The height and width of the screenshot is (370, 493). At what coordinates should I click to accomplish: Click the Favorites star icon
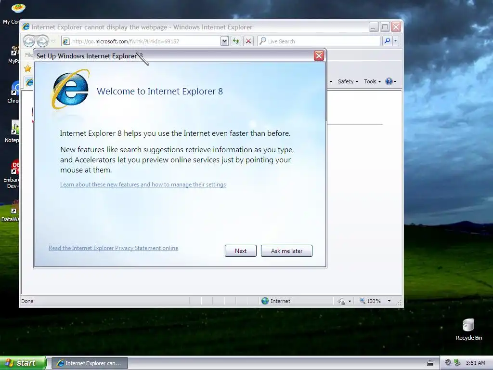point(27,68)
